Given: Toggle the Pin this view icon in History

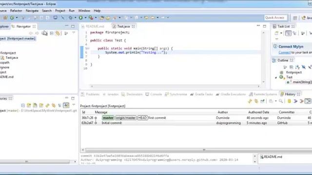Looking at the screenshot, I should pyautogui.click(x=262, y=101).
